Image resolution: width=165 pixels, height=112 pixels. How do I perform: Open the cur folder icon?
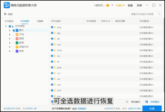[55, 73]
